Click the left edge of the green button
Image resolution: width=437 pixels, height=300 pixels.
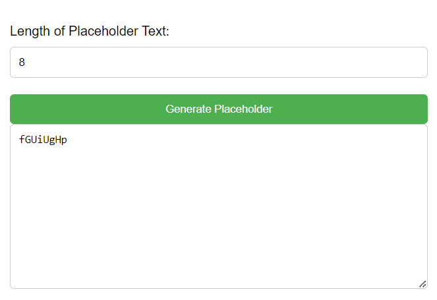pos(15,109)
